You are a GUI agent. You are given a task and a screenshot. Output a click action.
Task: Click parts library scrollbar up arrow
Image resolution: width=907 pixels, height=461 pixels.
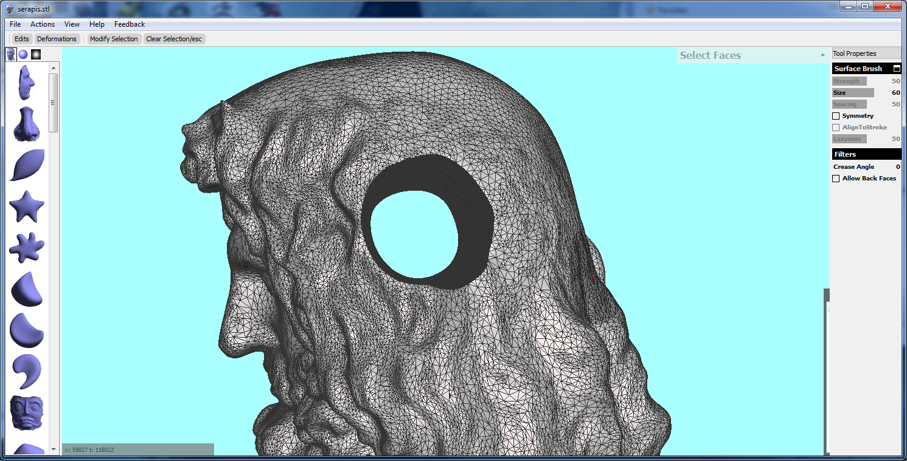click(54, 68)
